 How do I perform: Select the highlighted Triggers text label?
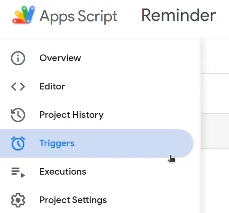(57, 143)
